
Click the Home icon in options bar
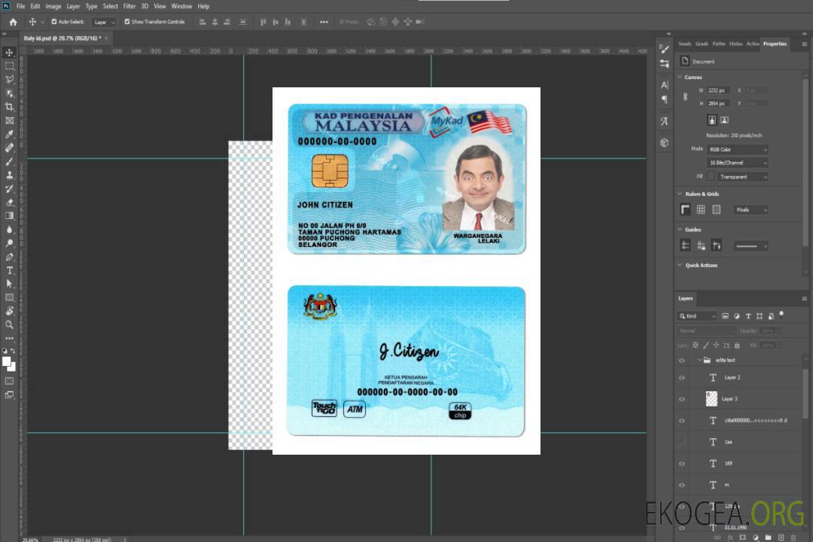click(x=13, y=22)
